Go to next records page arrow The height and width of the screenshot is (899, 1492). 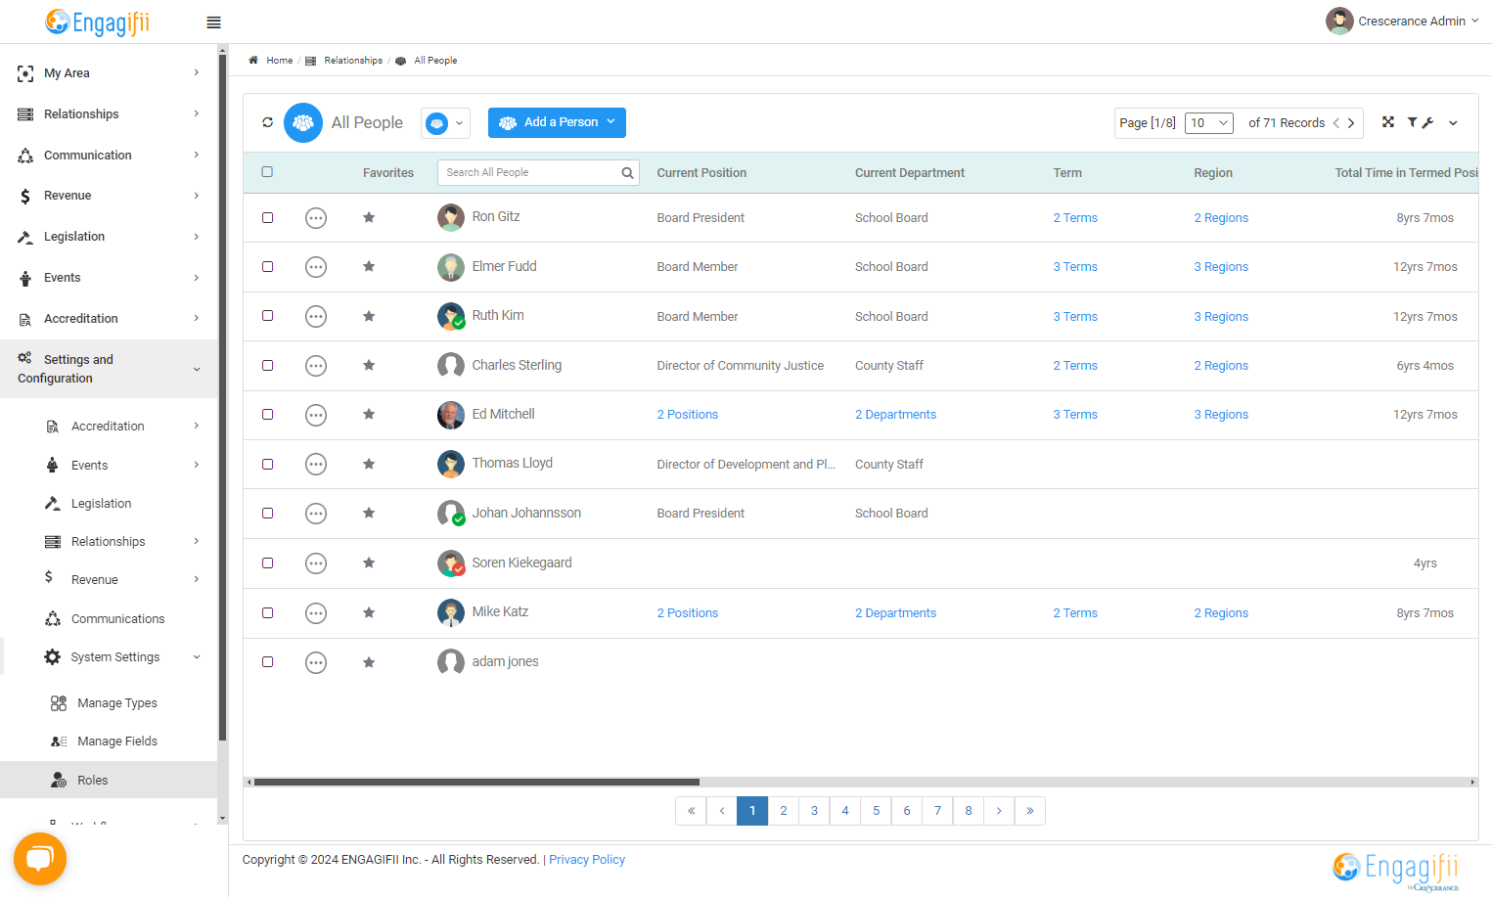pyautogui.click(x=1351, y=123)
